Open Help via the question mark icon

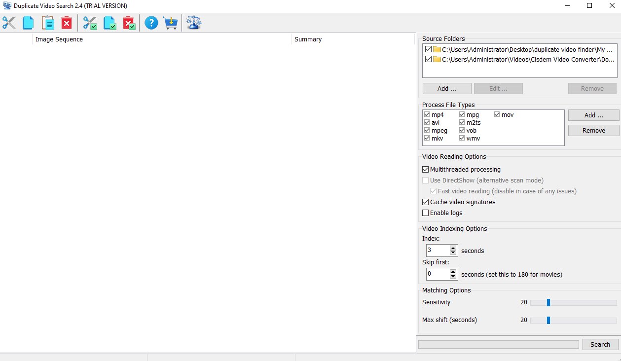[x=151, y=22]
